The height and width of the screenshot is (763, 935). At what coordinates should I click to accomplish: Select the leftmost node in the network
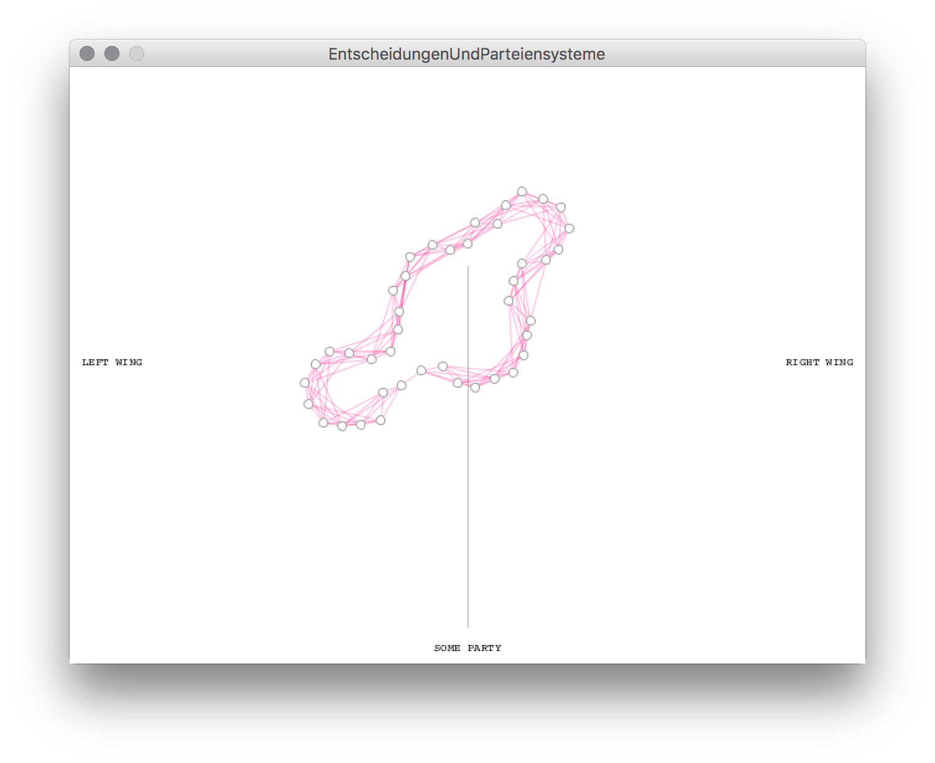click(305, 383)
